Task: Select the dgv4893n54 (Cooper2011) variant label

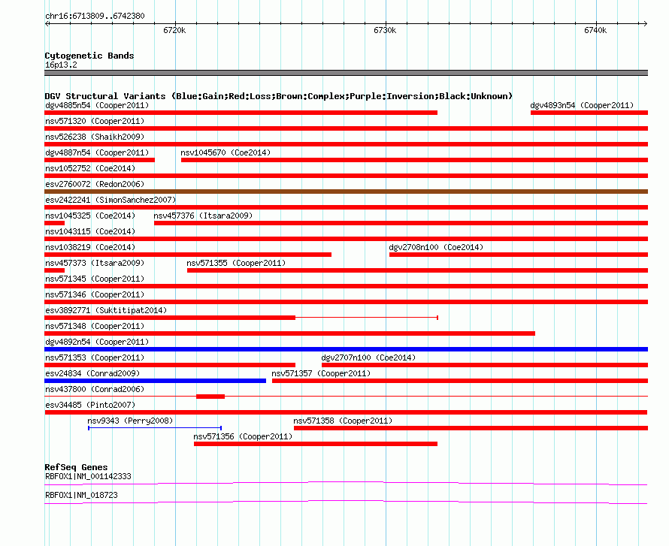Action: 582,105
